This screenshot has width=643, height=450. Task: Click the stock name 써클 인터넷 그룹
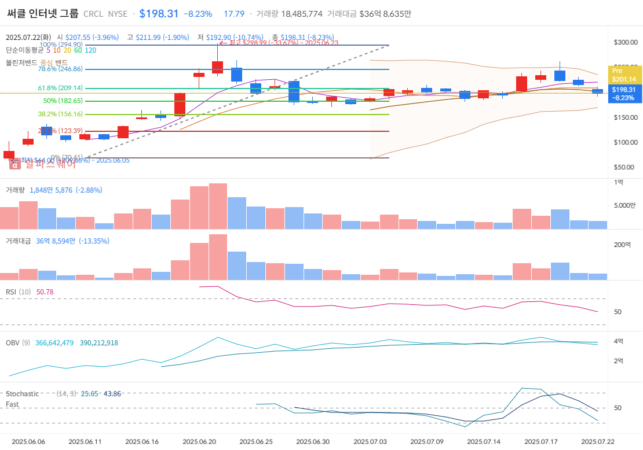pyautogui.click(x=42, y=13)
